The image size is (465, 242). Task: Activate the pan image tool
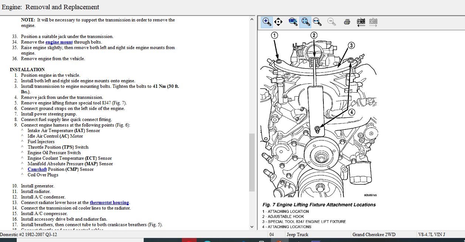click(x=278, y=22)
